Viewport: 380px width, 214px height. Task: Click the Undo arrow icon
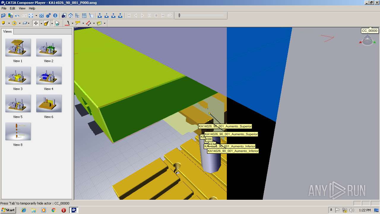(17, 15)
